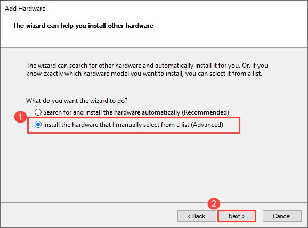Proceed using the Next button
308x228 pixels.
pyautogui.click(x=237, y=216)
